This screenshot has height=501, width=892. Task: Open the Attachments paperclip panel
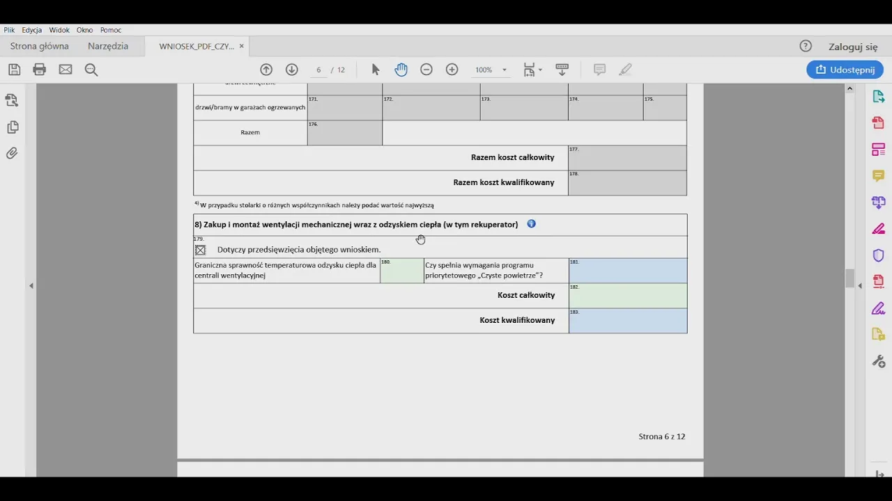[12, 153]
